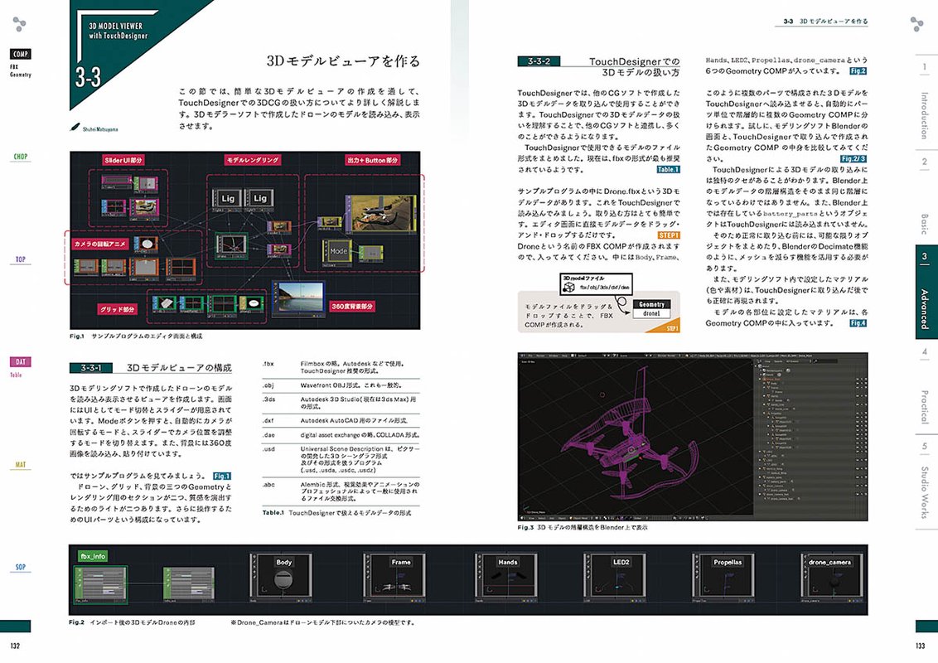Click the first Lig light node
The height and width of the screenshot is (663, 938).
(227, 199)
